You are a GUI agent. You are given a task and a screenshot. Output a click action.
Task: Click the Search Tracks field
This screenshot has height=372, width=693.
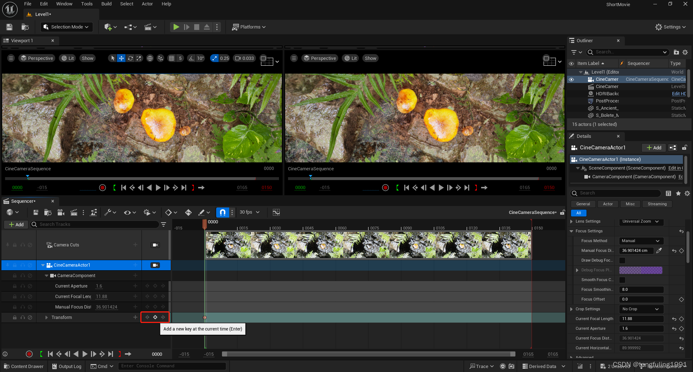tap(95, 224)
